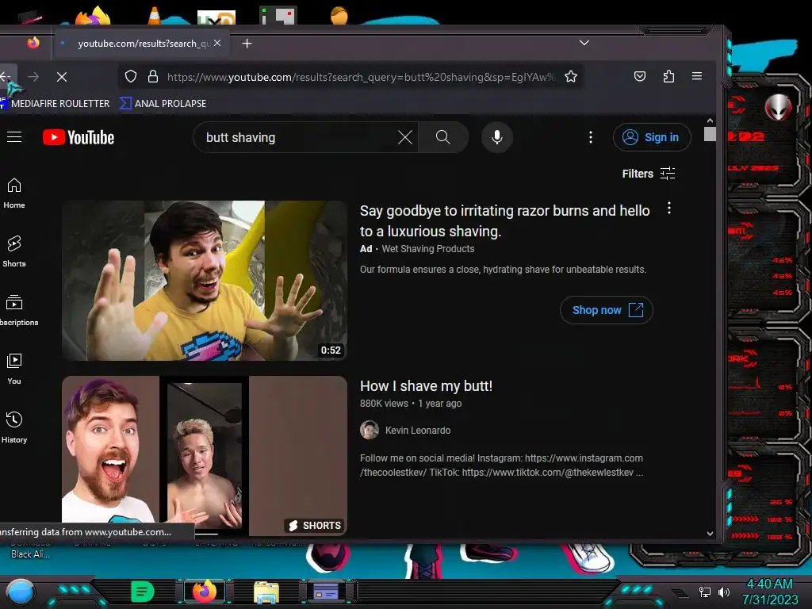
Task: Open the Start orb on the taskbar
Action: (x=20, y=592)
